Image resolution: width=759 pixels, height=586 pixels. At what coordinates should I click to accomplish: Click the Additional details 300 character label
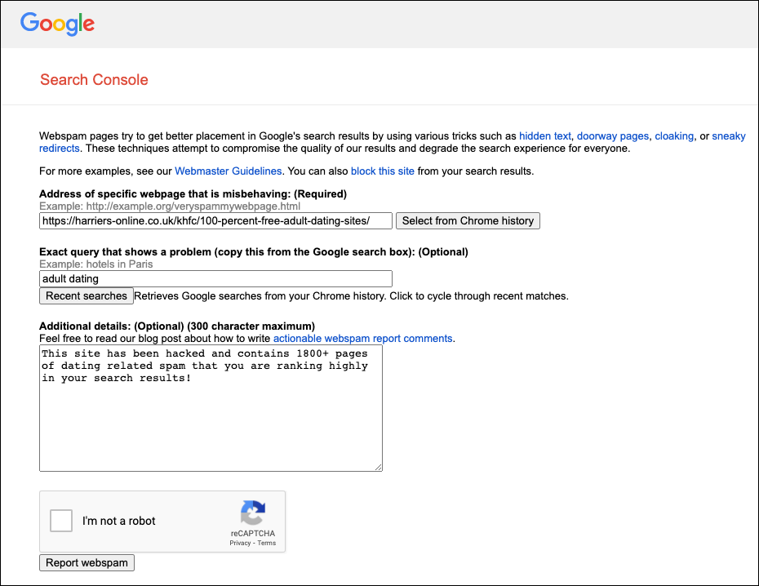pyautogui.click(x=176, y=326)
